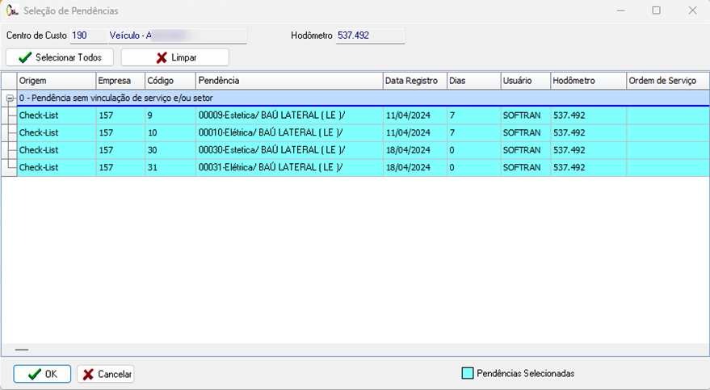The width and height of the screenshot is (710, 390).
Task: Click the Cancelar button
Action: coord(106,374)
